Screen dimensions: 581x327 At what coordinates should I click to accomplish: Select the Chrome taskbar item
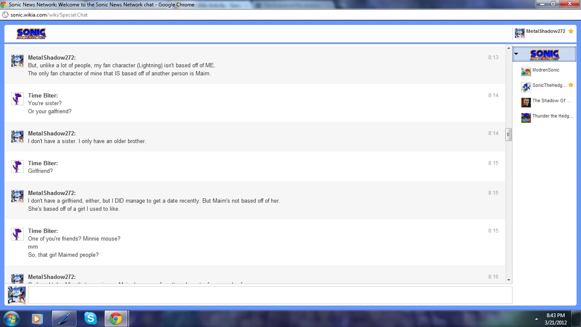116,318
